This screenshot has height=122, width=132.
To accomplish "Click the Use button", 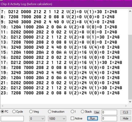I will pos(97,112).
